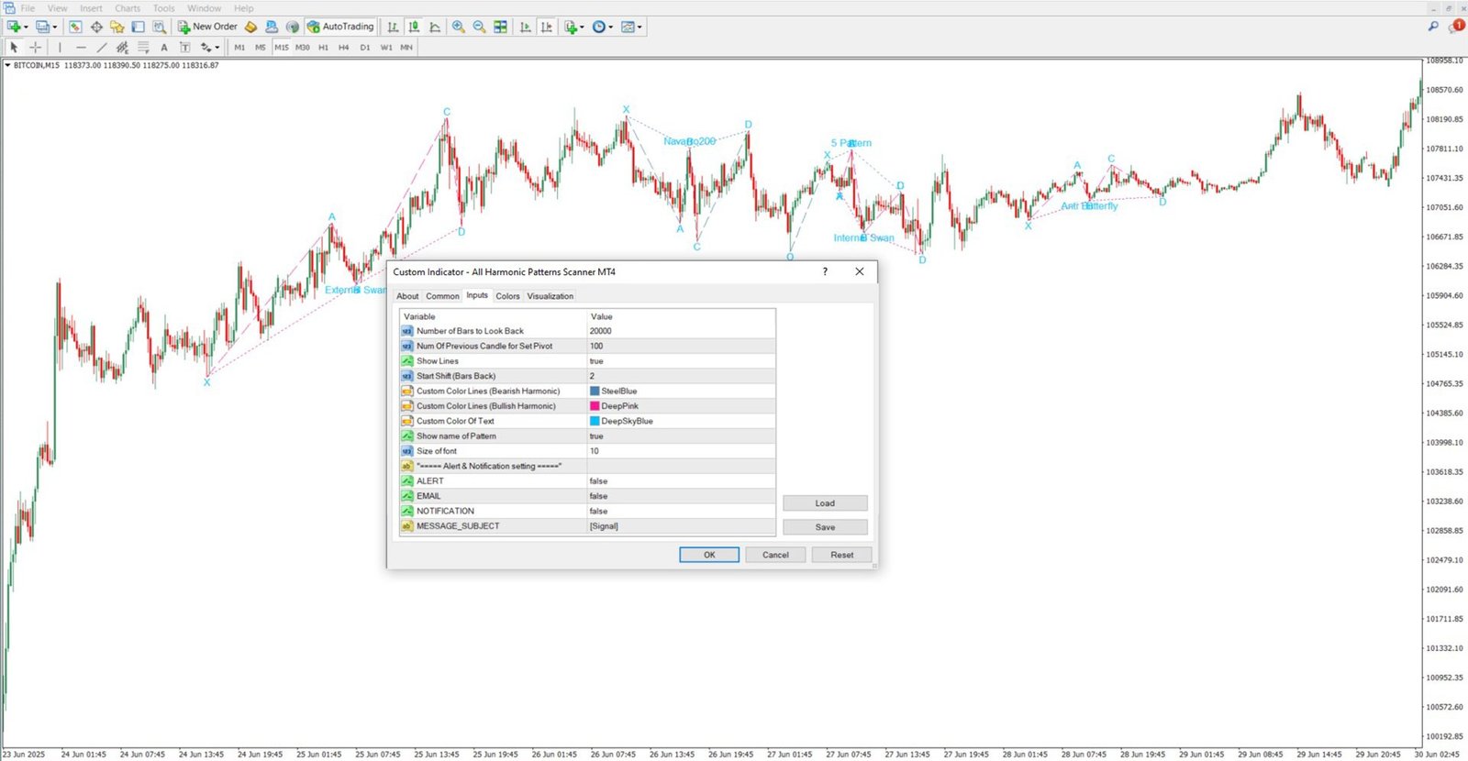The width and height of the screenshot is (1468, 761).
Task: Click the zoom in magnifier icon
Action: pyautogui.click(x=459, y=27)
